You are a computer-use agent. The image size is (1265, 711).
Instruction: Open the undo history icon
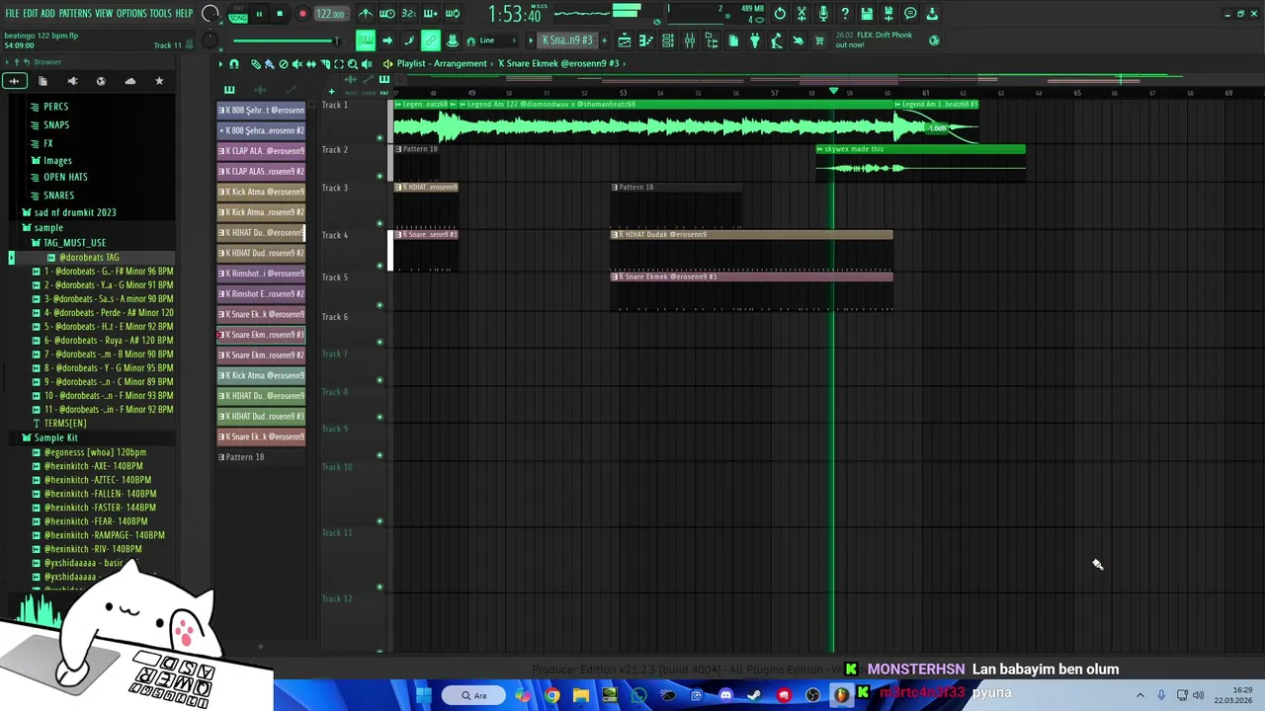780,14
